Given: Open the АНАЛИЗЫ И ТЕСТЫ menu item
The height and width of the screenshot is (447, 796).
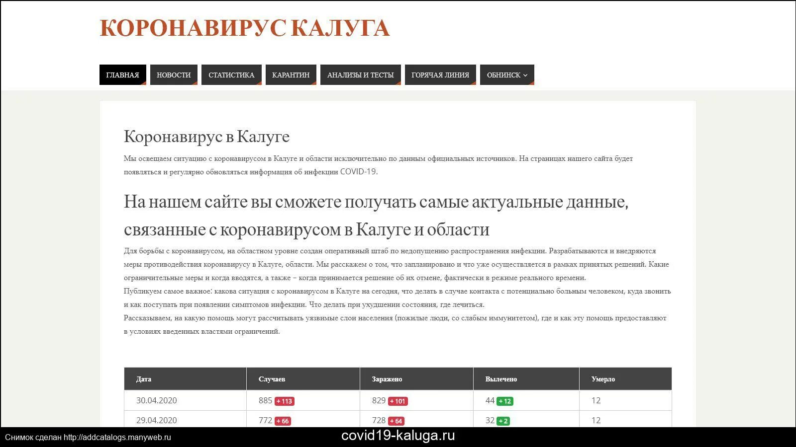Looking at the screenshot, I should pyautogui.click(x=361, y=75).
